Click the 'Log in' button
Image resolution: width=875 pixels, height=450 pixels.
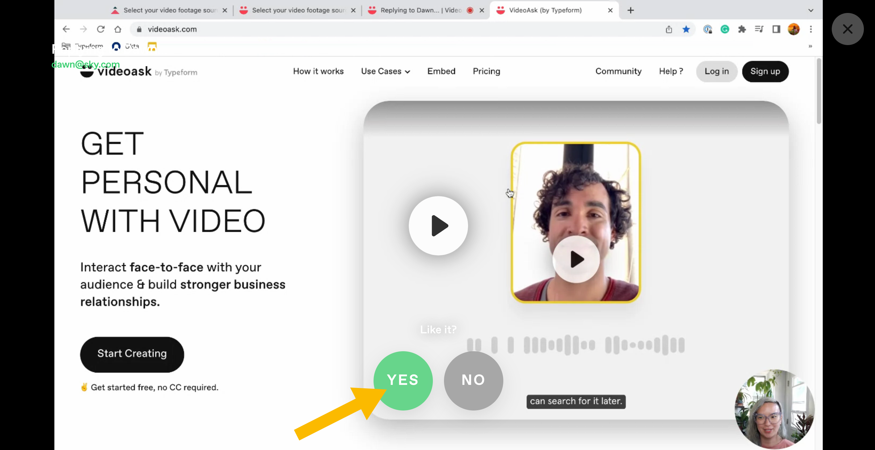click(x=717, y=71)
